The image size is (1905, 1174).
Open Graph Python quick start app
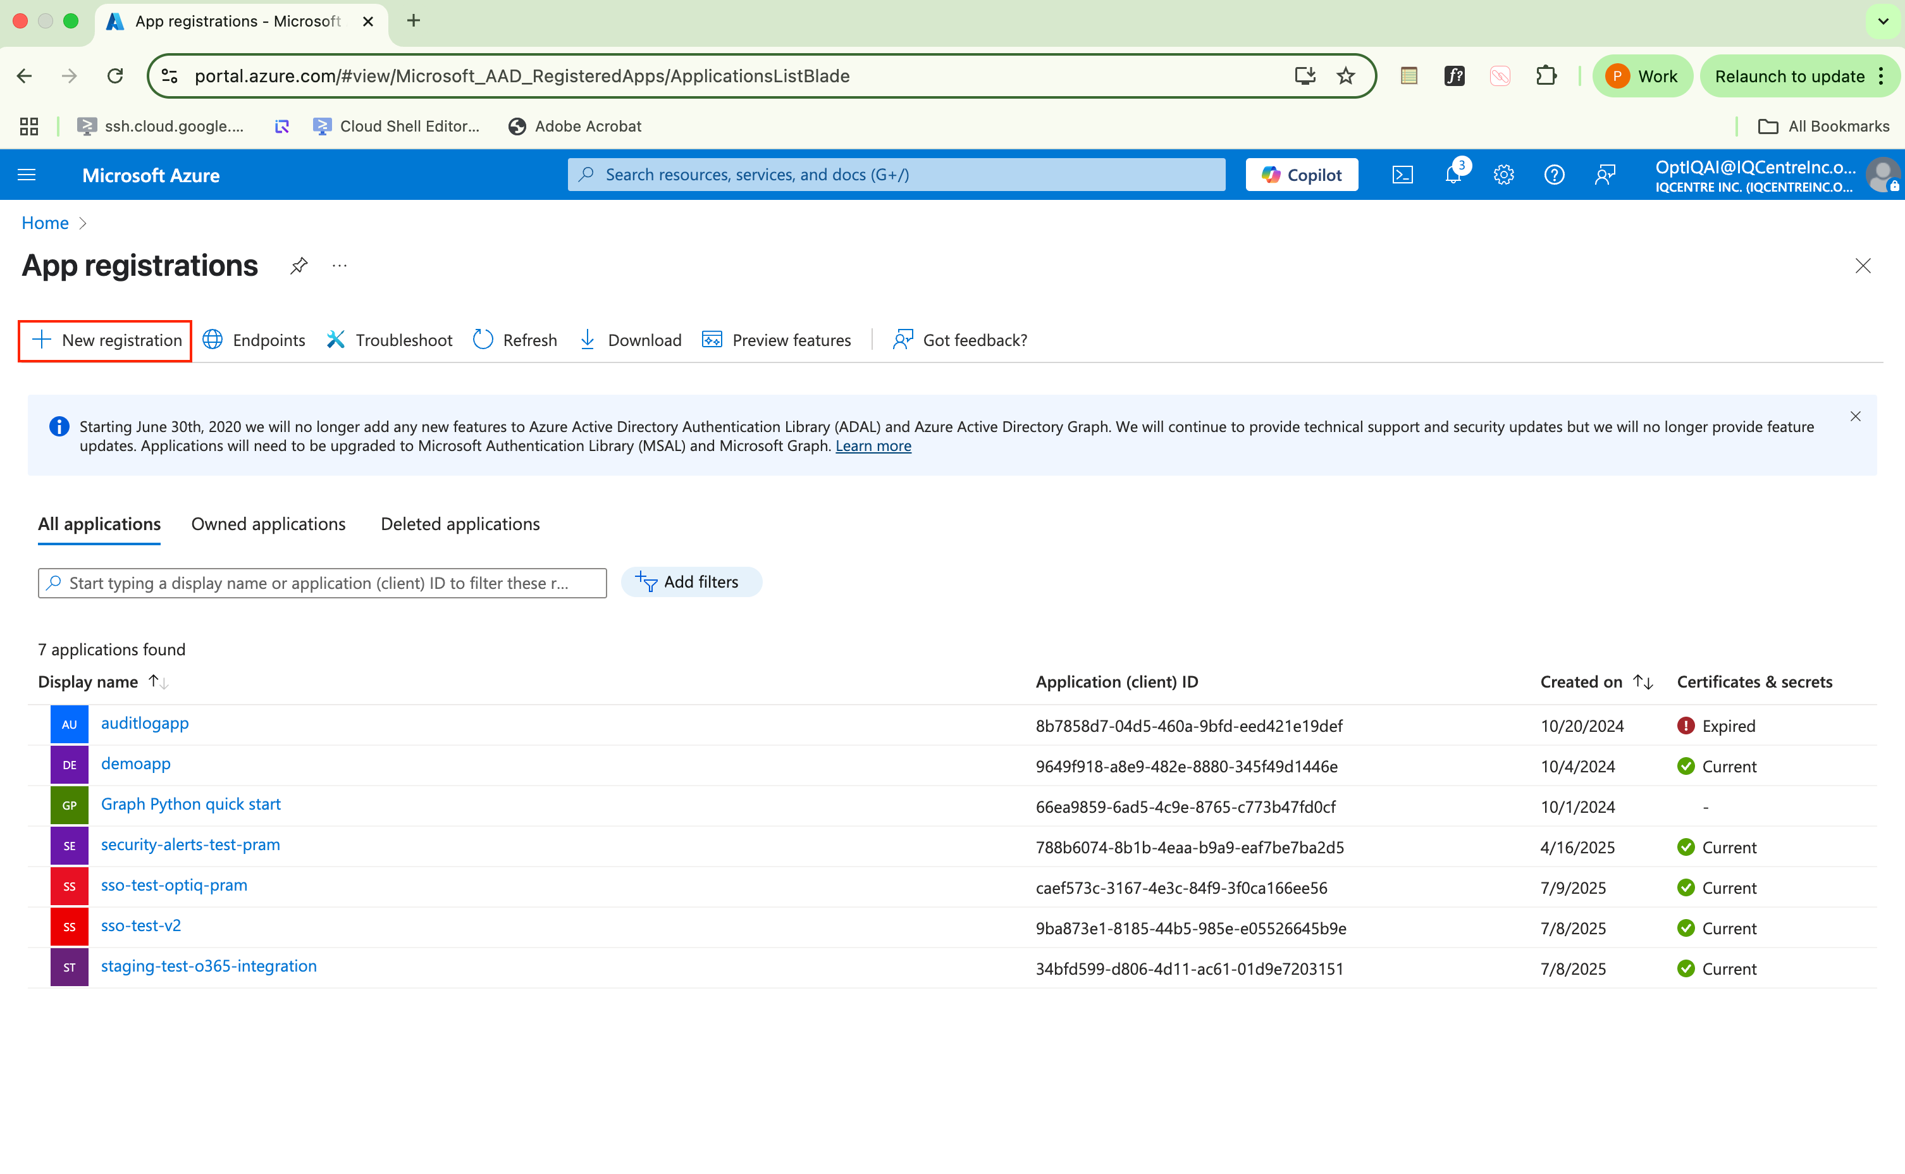[x=191, y=803]
